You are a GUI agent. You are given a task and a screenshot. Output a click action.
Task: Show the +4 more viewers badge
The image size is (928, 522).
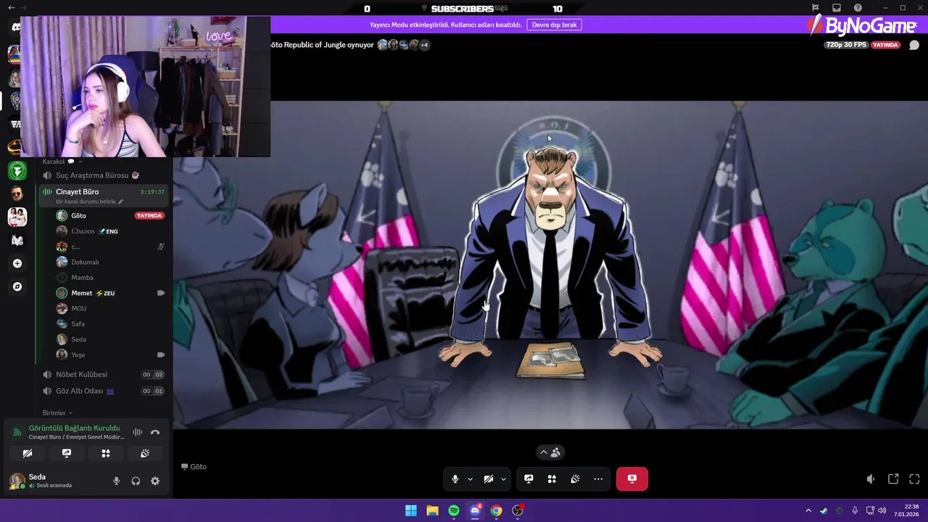pyautogui.click(x=424, y=45)
